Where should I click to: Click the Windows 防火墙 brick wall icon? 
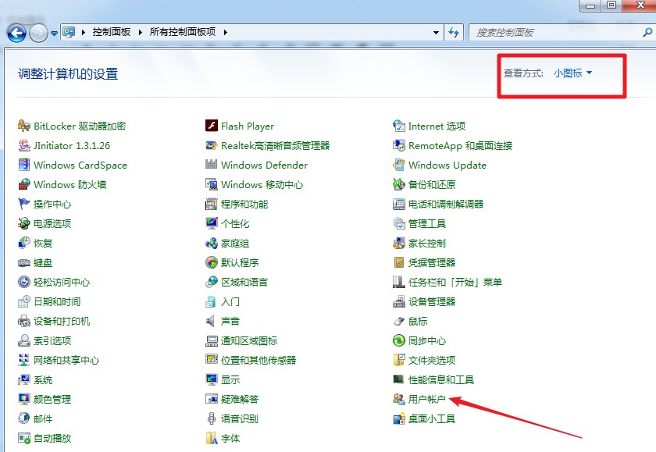[x=24, y=184]
